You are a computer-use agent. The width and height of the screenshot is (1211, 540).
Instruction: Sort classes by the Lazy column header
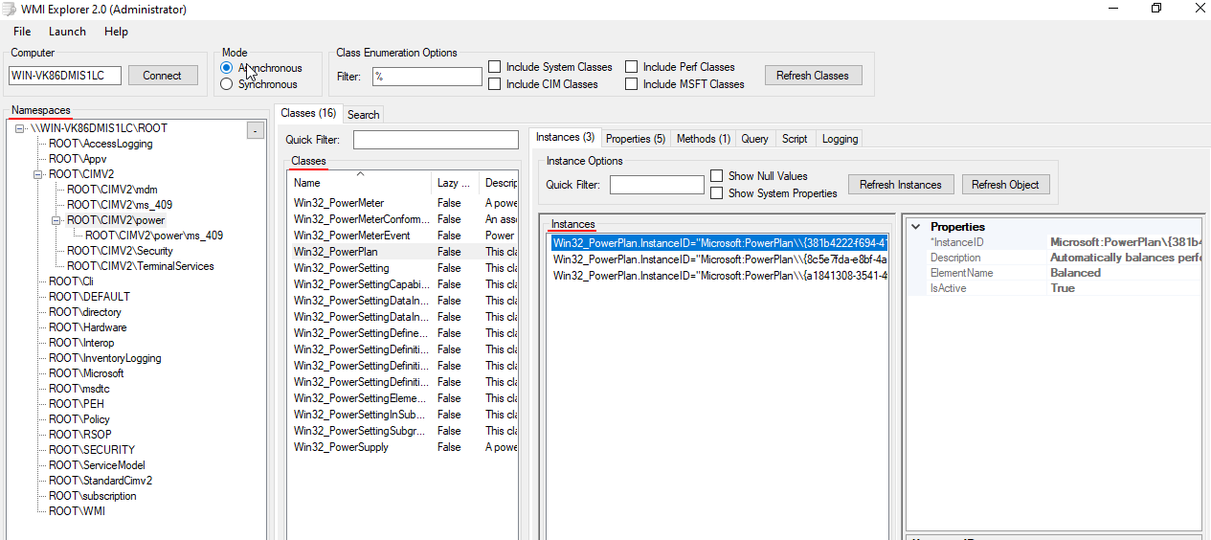coord(455,183)
